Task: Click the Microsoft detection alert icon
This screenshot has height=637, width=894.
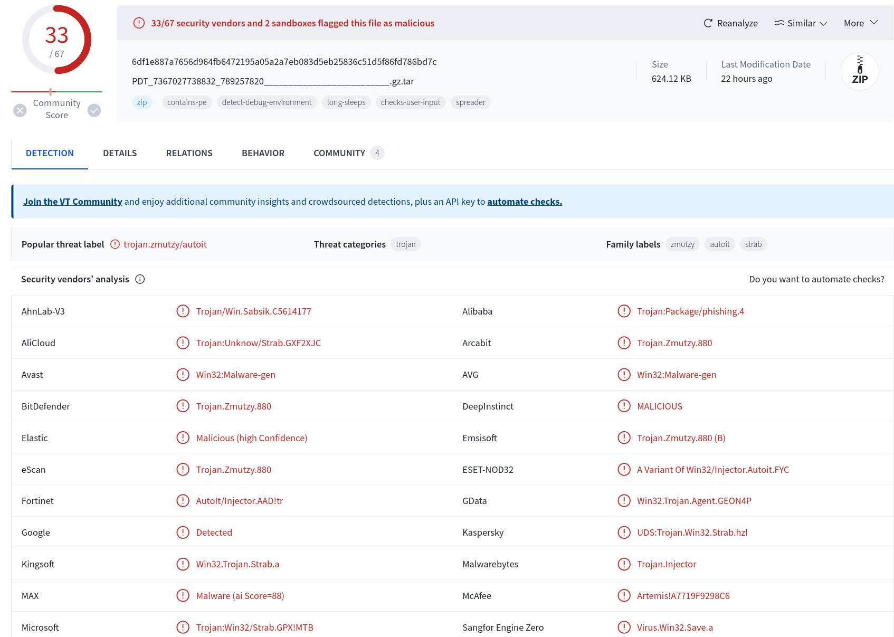Action: click(183, 628)
